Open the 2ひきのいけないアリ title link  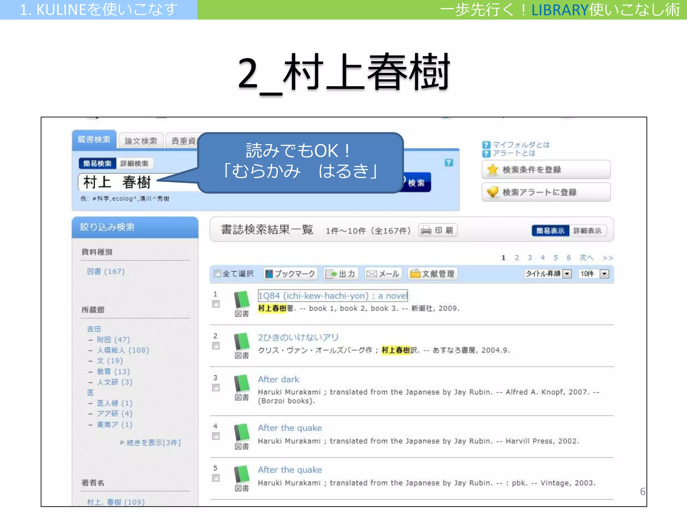[298, 337]
